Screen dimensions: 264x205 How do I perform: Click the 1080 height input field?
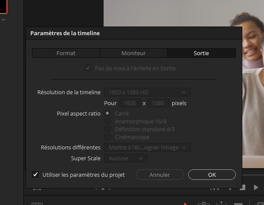coord(158,103)
